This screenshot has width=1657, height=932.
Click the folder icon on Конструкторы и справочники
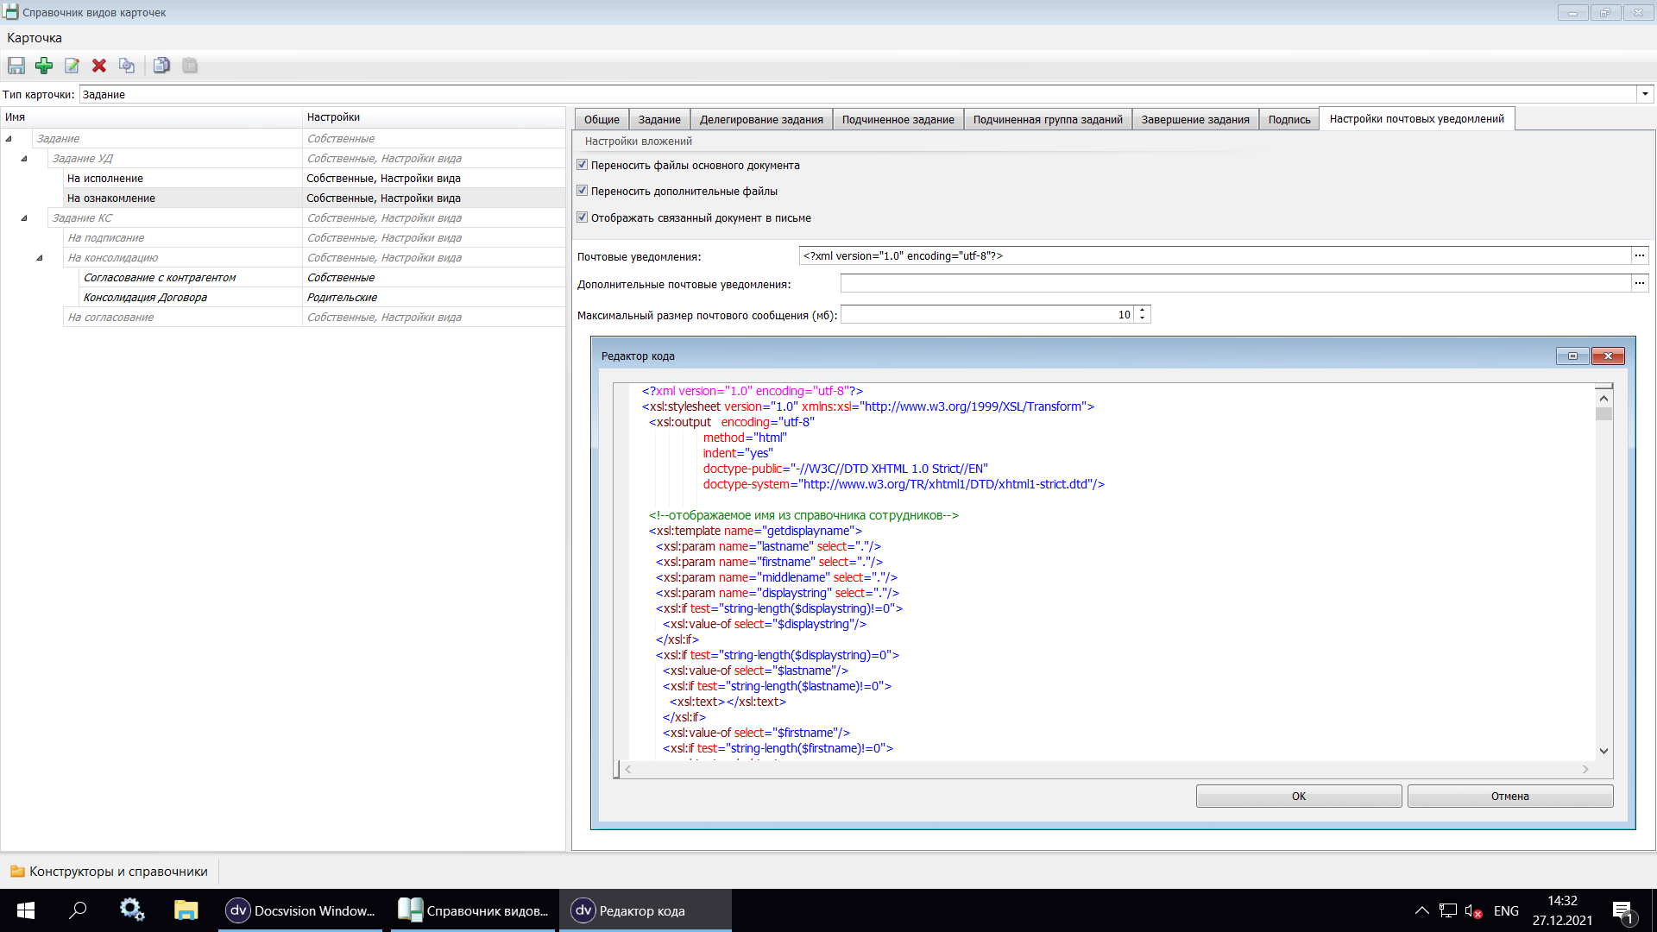pyautogui.click(x=17, y=872)
